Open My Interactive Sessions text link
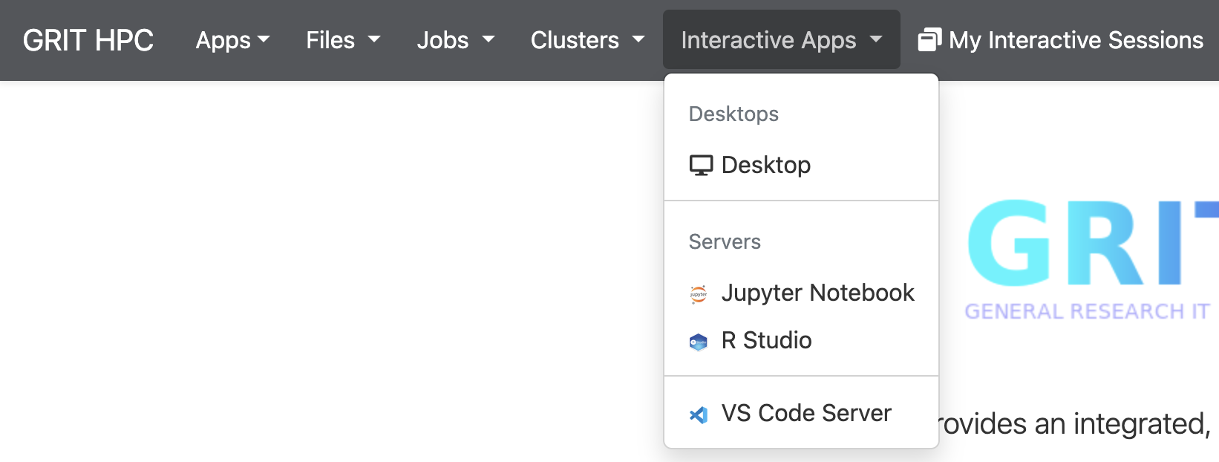 pyautogui.click(x=1076, y=40)
